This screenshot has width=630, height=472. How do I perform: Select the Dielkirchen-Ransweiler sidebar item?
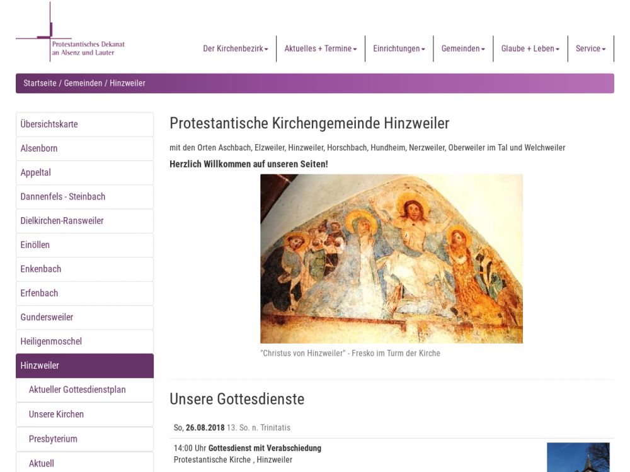85,221
